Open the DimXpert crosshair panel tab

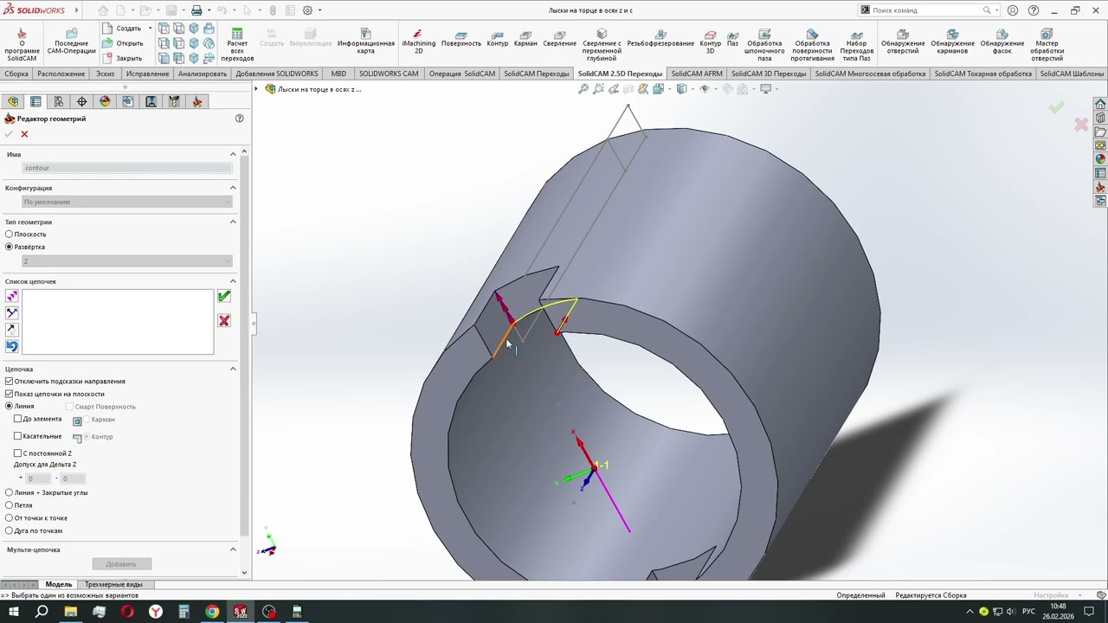81,101
